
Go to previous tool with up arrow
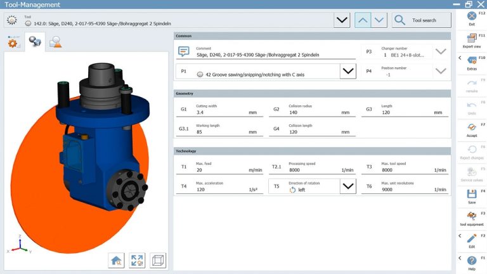coord(361,20)
